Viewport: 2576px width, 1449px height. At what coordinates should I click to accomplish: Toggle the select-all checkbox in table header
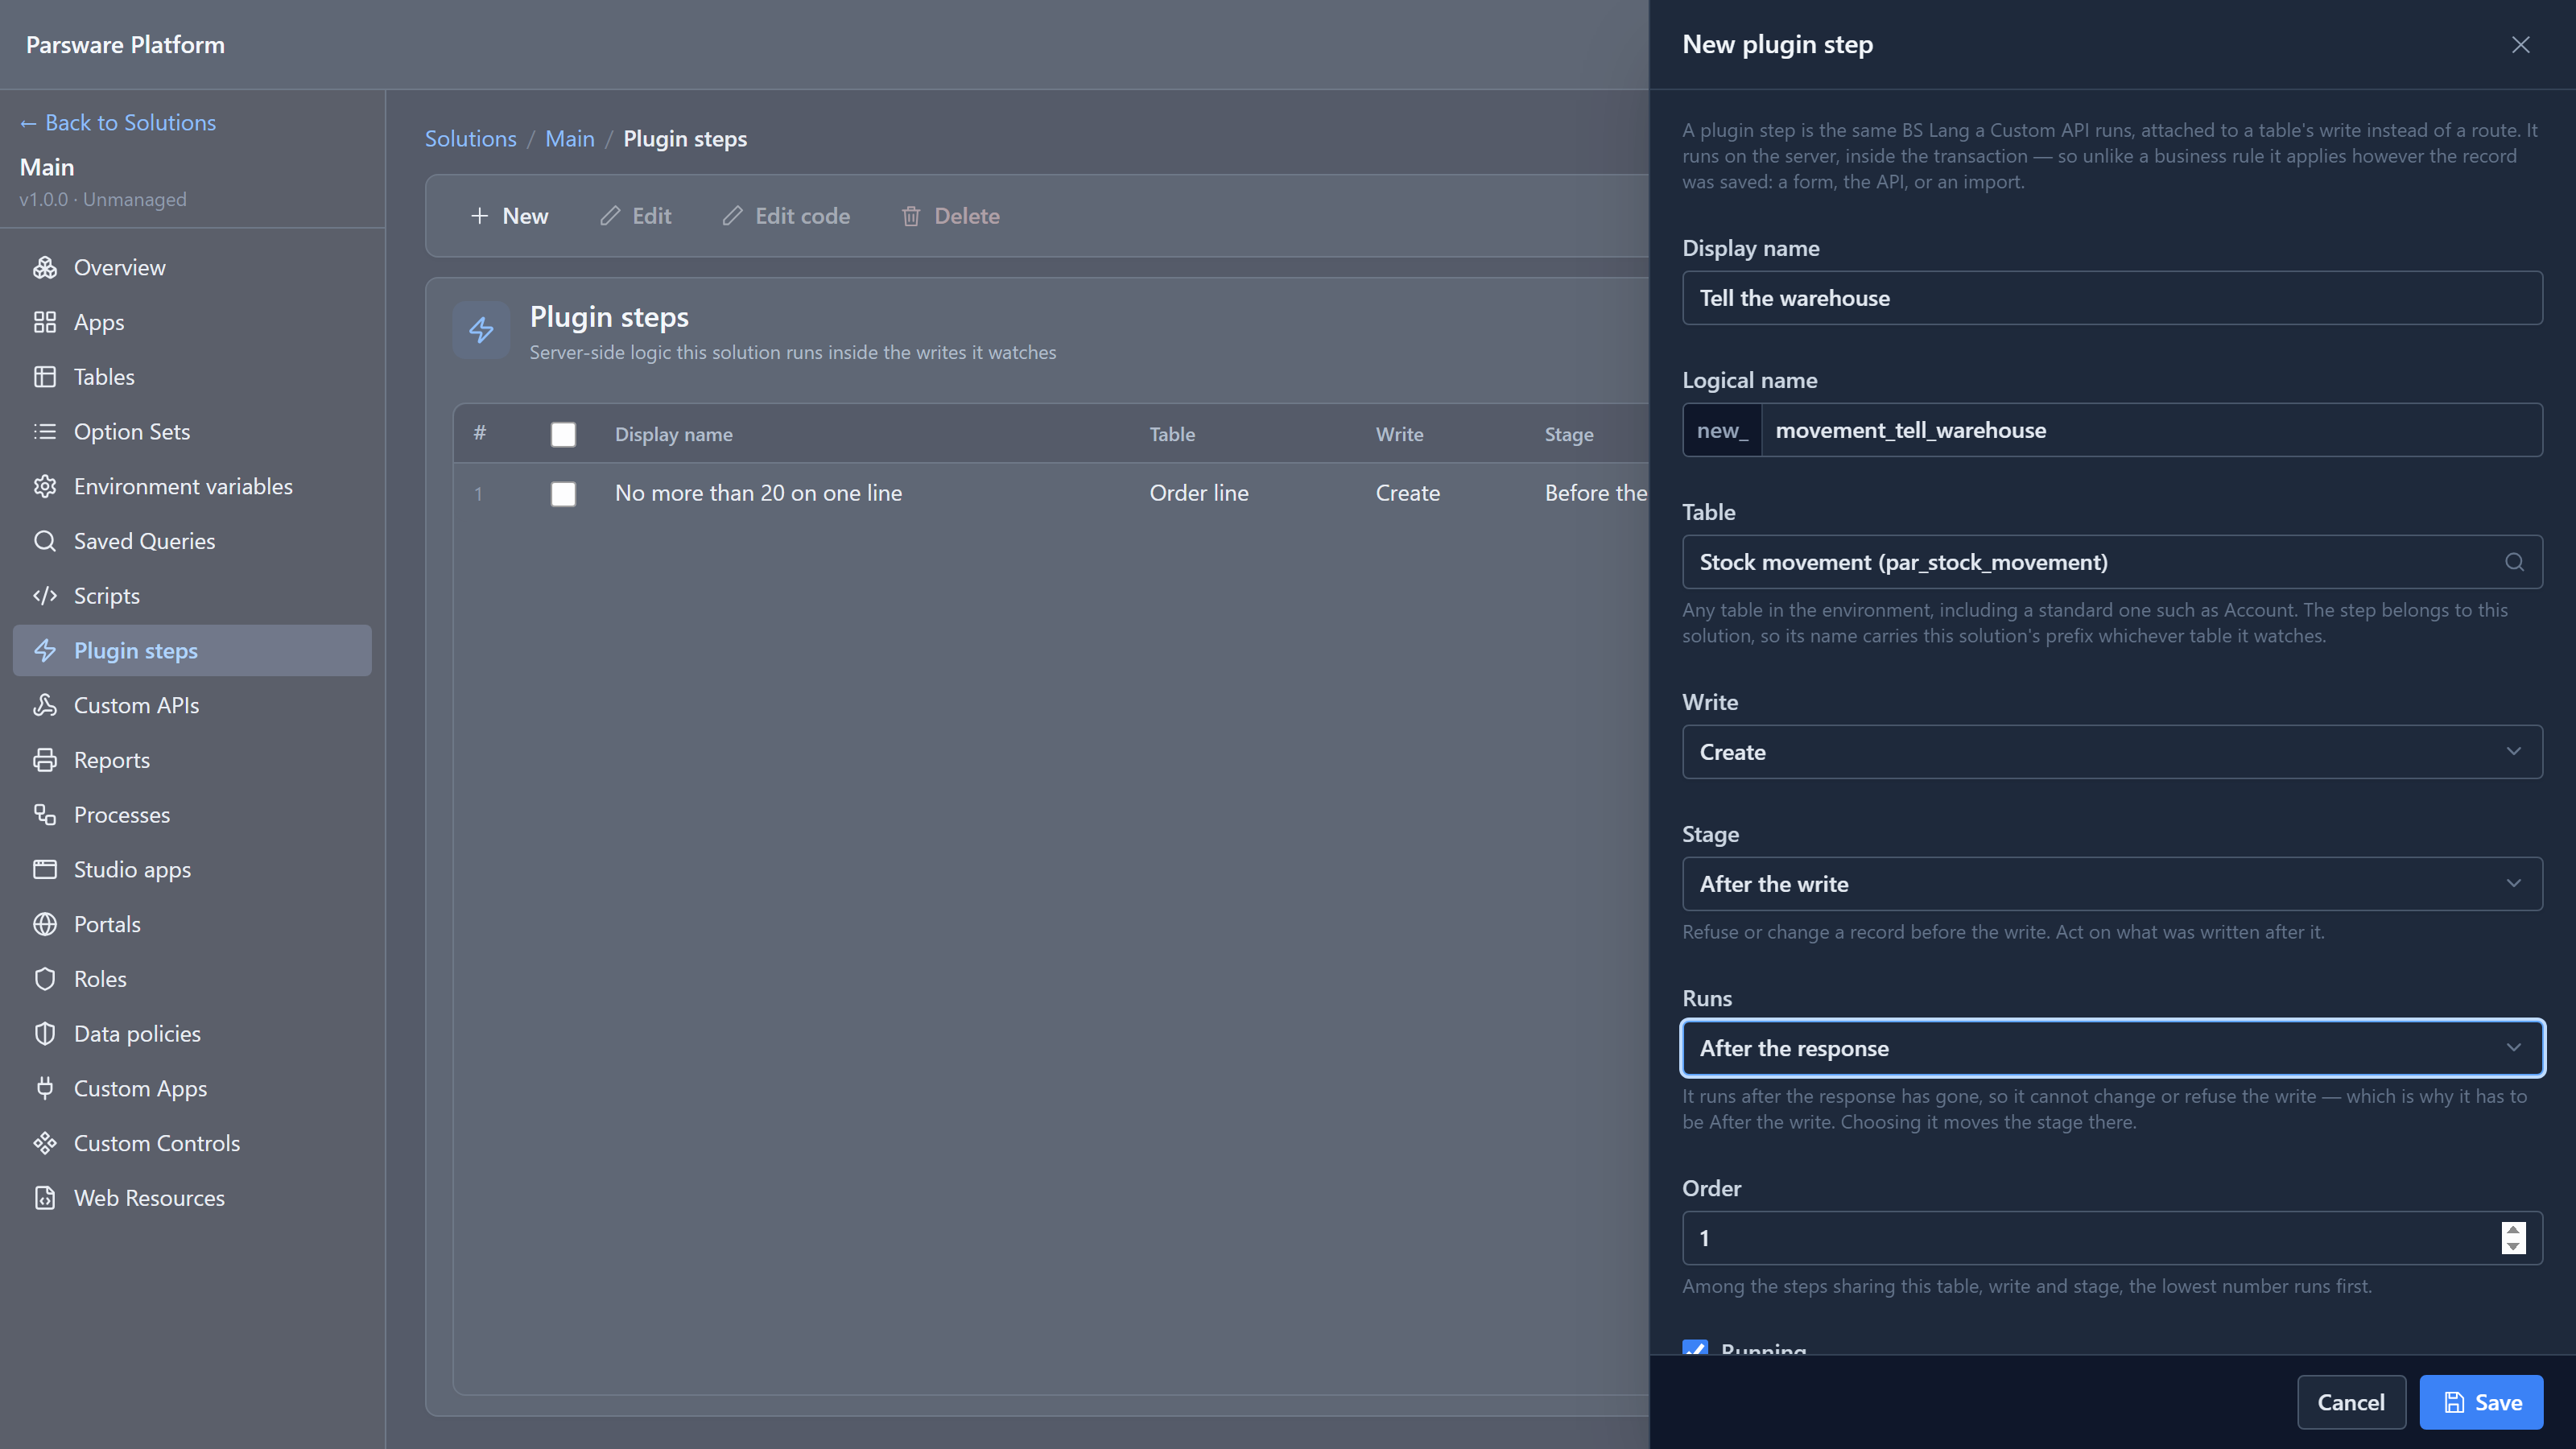pyautogui.click(x=563, y=434)
